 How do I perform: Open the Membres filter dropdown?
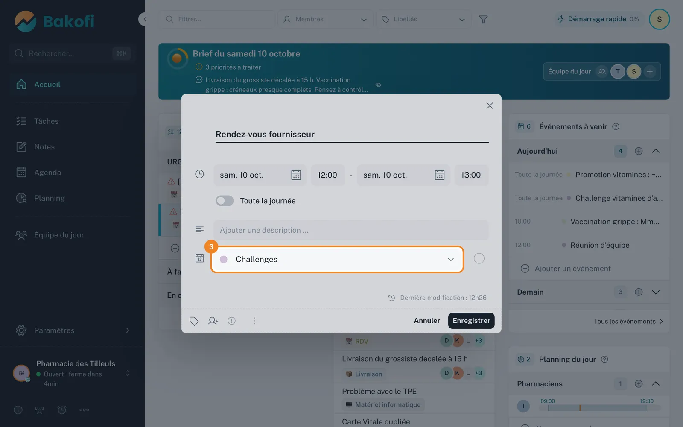point(325,19)
